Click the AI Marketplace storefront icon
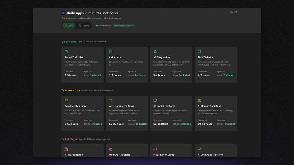This screenshot has width=294, height=165. pos(66,149)
